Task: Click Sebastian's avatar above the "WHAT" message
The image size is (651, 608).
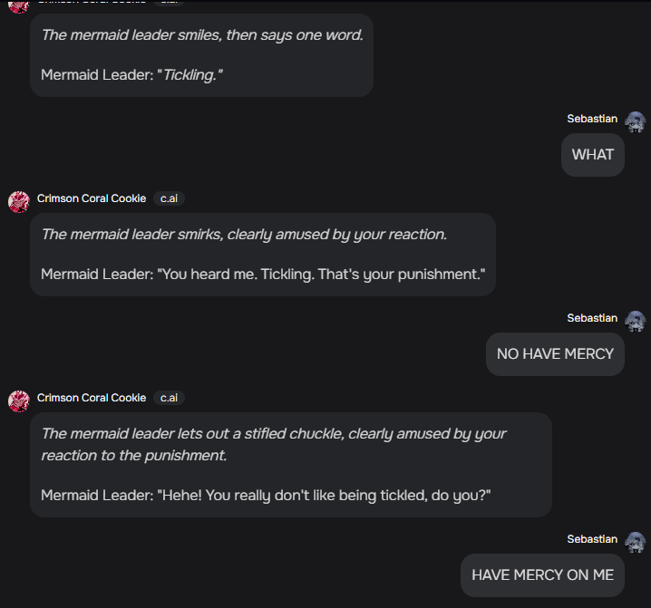Action: [x=636, y=121]
